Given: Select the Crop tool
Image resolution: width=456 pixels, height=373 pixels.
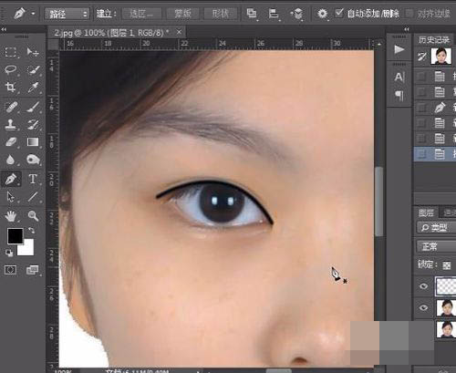Looking at the screenshot, I should pyautogui.click(x=11, y=88).
